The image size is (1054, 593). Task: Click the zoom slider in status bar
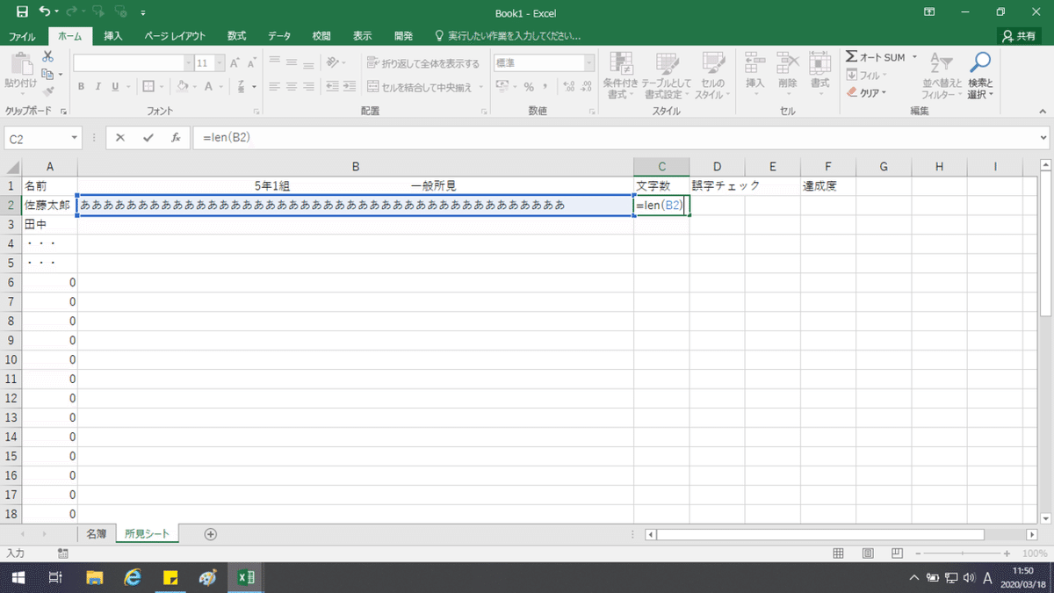957,553
